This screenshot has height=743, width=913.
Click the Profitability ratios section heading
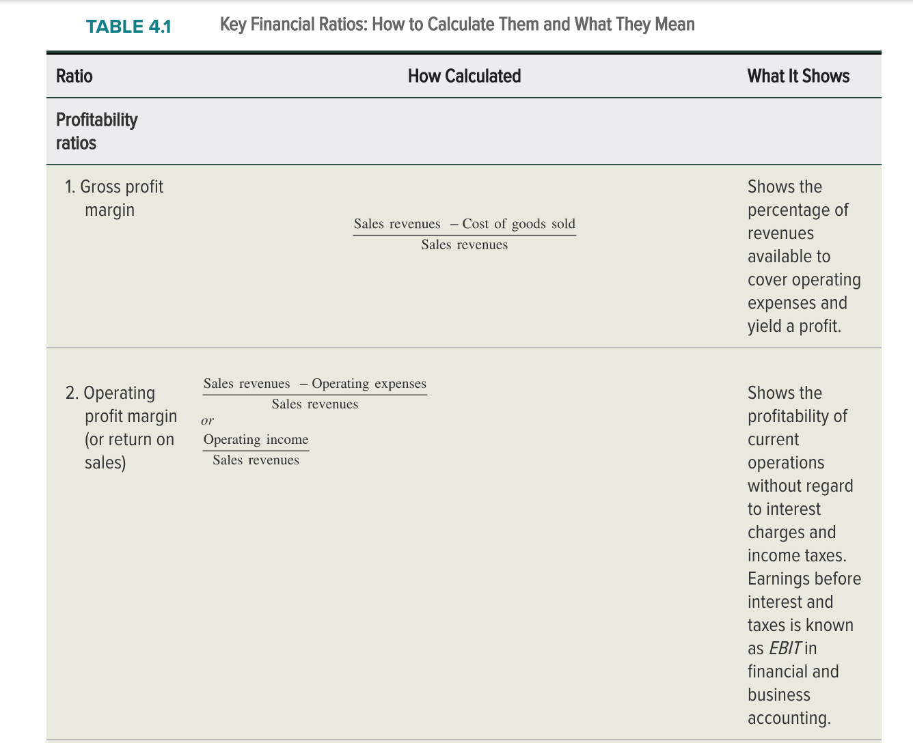[x=96, y=131]
